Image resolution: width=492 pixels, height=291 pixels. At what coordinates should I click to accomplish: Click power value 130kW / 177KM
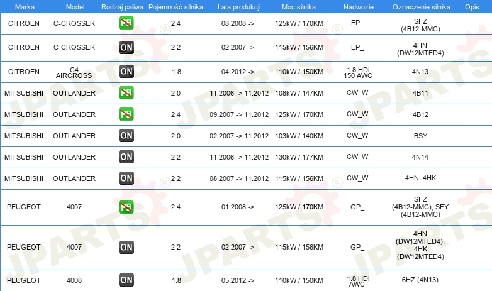pyautogui.click(x=299, y=157)
